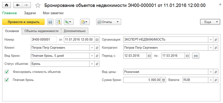Expand the Вид брони dropdown list
223x103 pixels.
[92, 56]
